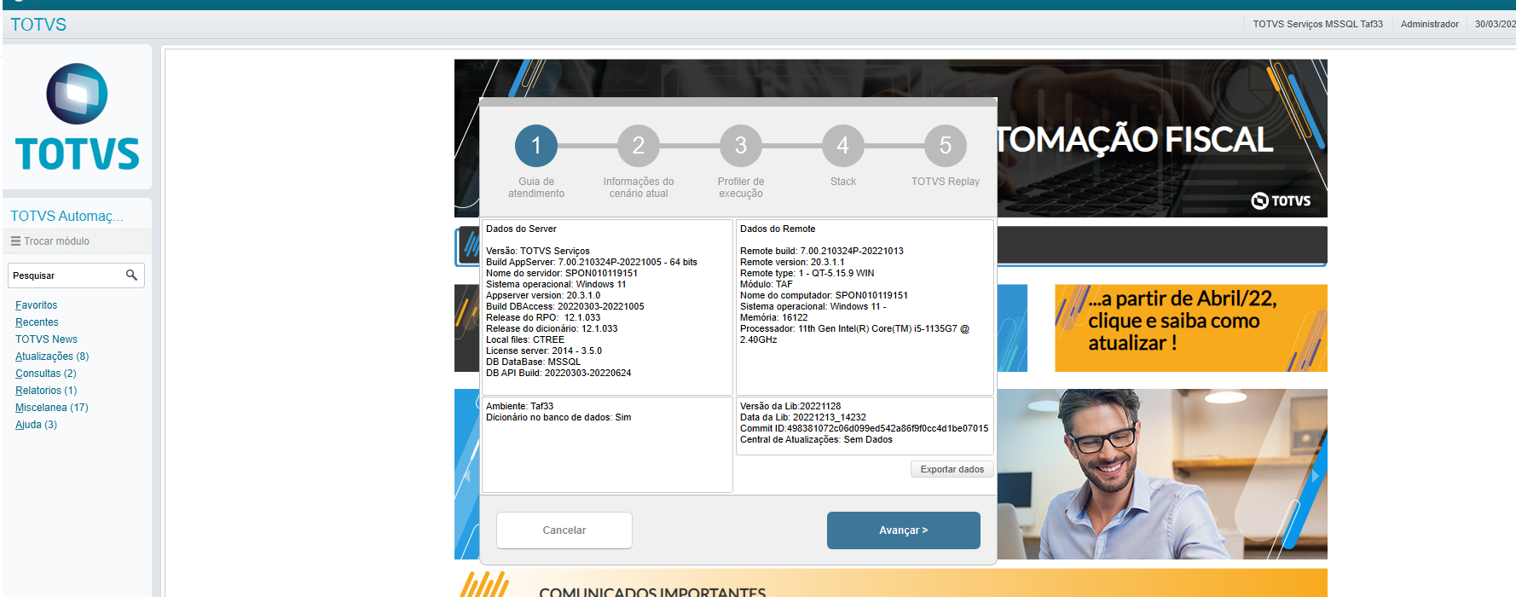Expand Consultas (2) menu

(46, 374)
